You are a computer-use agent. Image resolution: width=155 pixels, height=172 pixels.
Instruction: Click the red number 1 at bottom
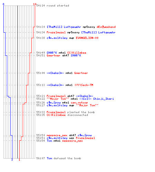(19, 160)
